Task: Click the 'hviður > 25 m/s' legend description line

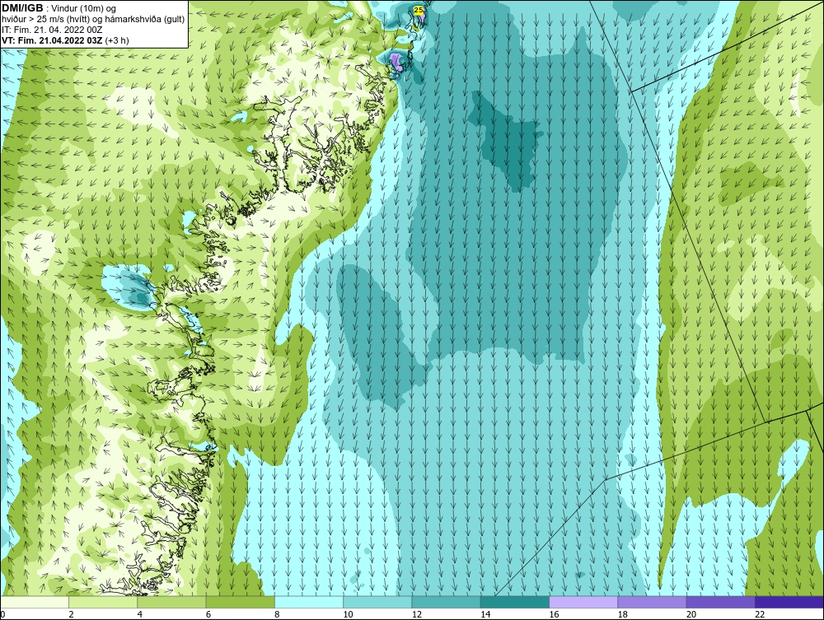Action: coord(93,20)
